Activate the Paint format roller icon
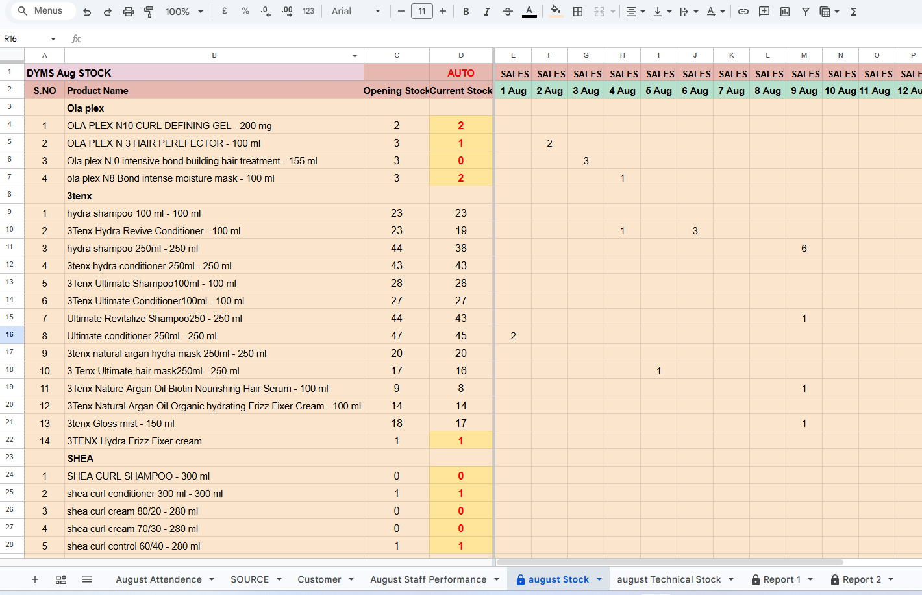922x595 pixels. pos(149,12)
